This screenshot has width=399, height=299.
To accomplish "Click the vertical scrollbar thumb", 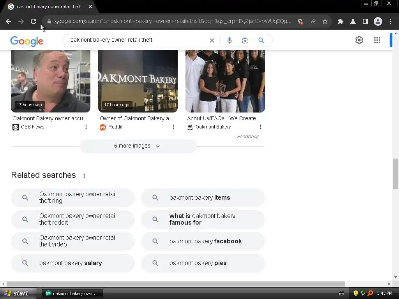I will (x=395, y=174).
